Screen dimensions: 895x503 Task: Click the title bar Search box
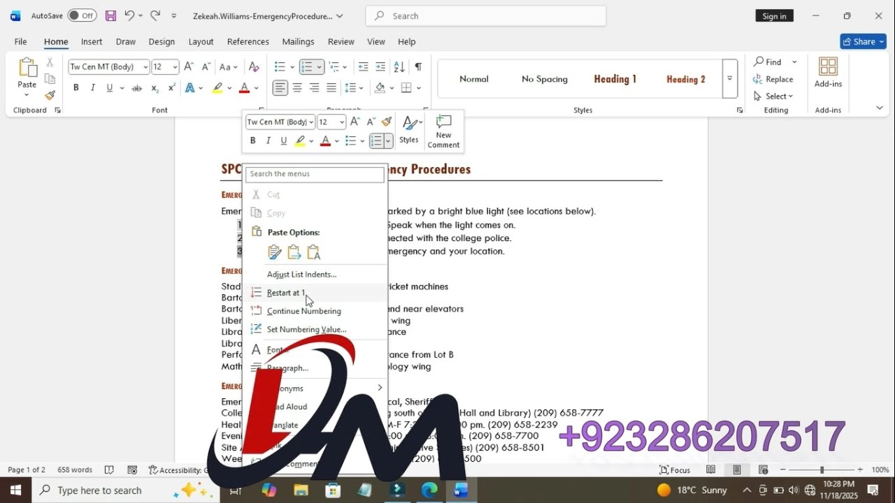click(x=486, y=16)
